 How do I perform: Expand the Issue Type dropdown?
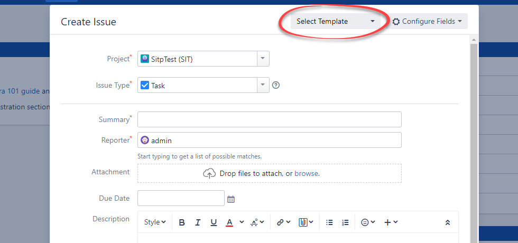(263, 85)
